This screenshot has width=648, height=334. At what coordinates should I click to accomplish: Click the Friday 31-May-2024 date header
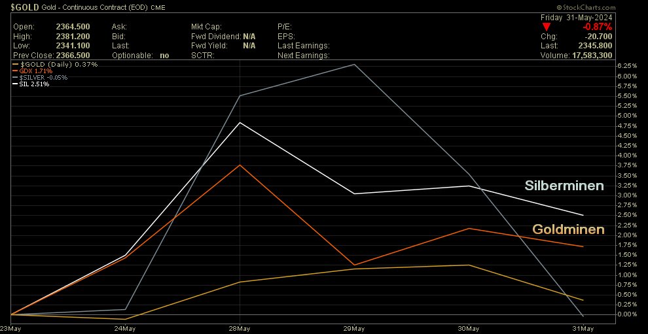click(575, 17)
